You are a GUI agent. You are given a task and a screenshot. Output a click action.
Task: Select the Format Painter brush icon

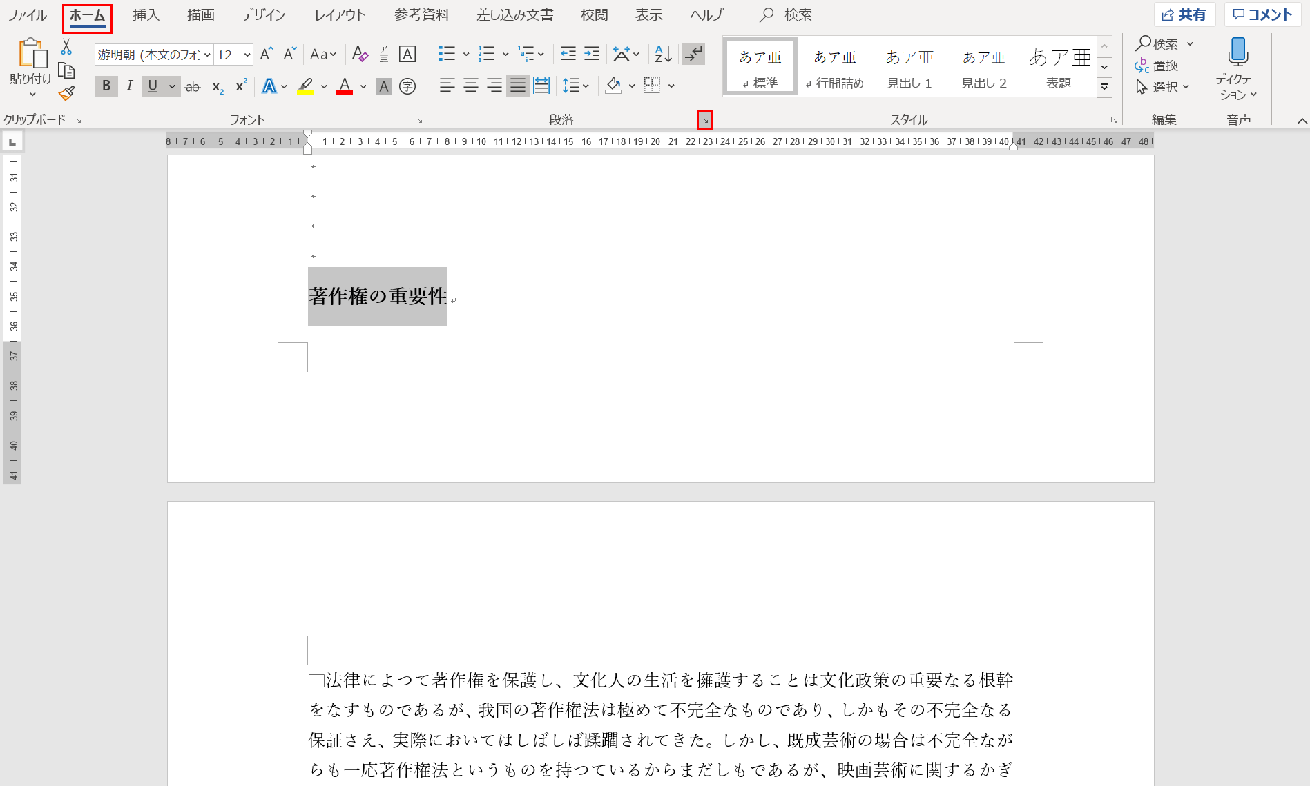point(66,93)
